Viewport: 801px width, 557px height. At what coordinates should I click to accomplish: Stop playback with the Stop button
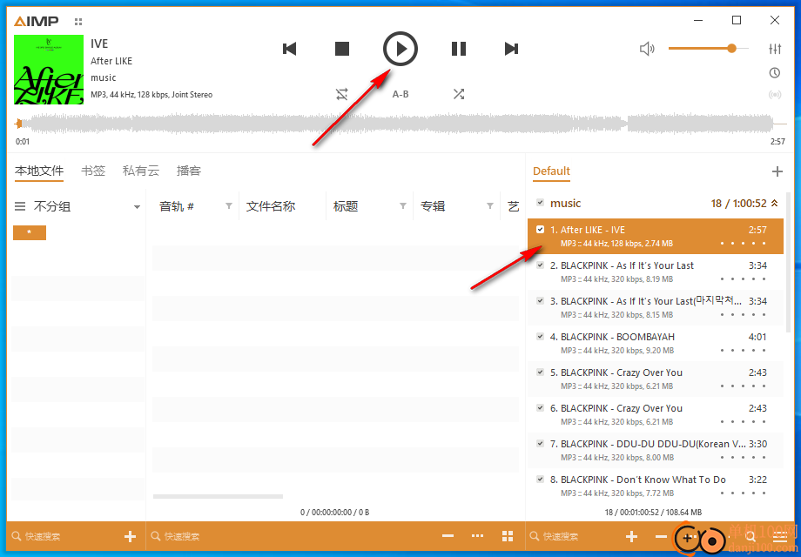[342, 49]
